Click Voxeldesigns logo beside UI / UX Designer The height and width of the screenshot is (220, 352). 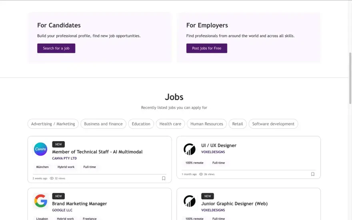(x=190, y=149)
